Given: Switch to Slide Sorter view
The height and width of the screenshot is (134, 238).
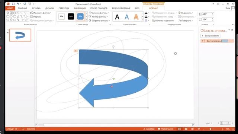Looking at the screenshot, I should (186, 129).
